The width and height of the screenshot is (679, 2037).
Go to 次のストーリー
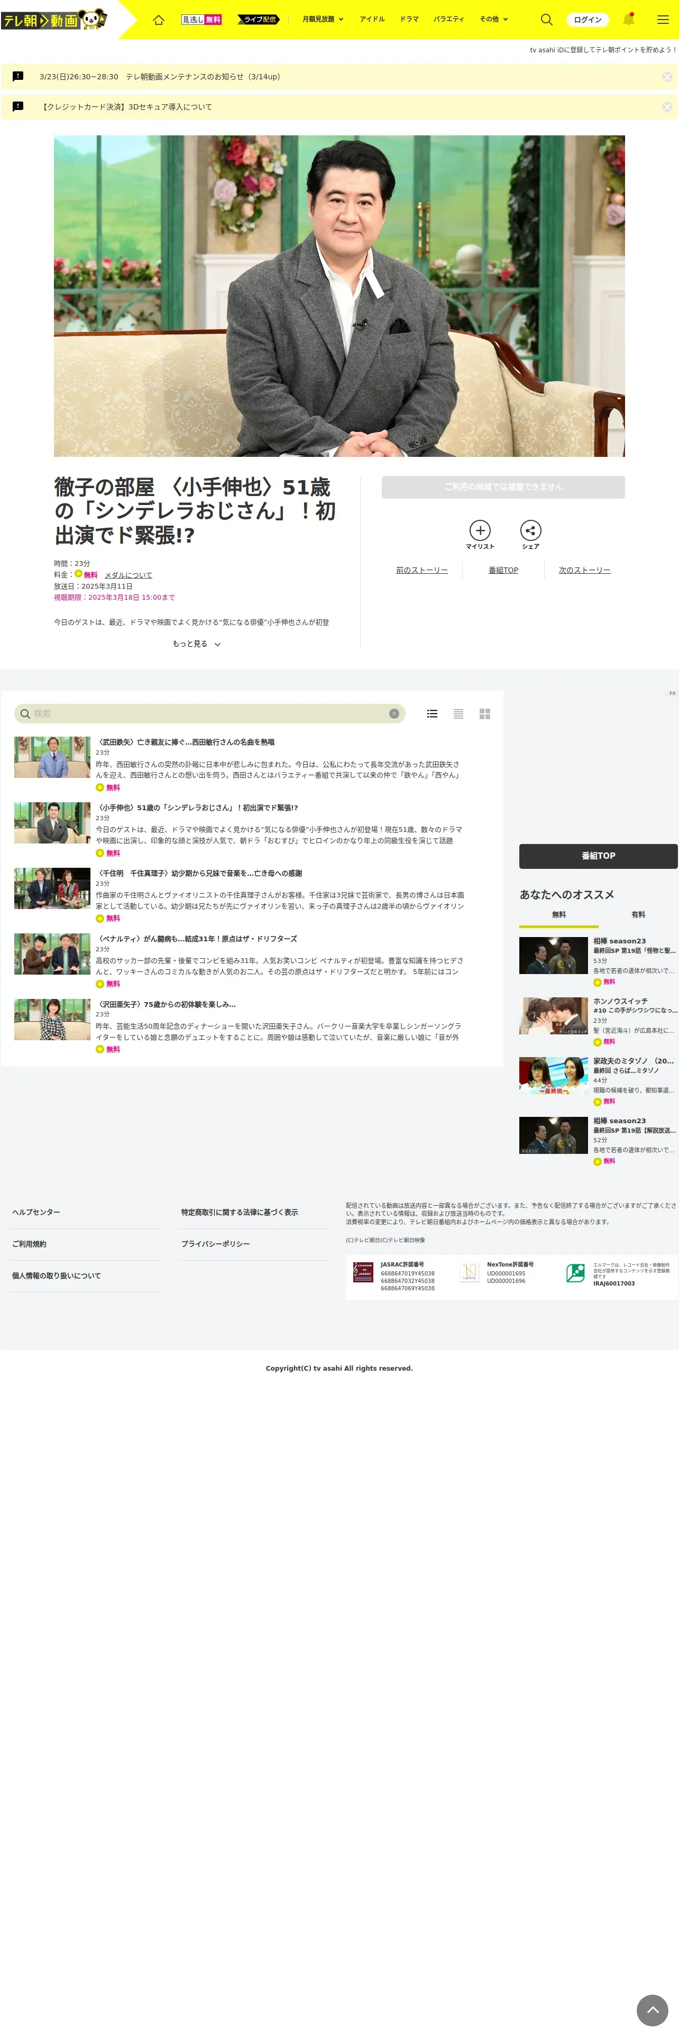(584, 570)
